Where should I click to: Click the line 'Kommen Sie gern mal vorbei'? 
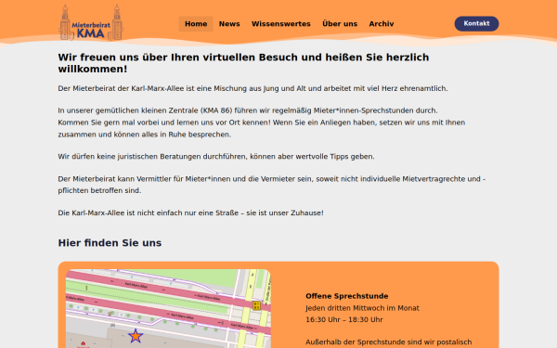click(262, 122)
